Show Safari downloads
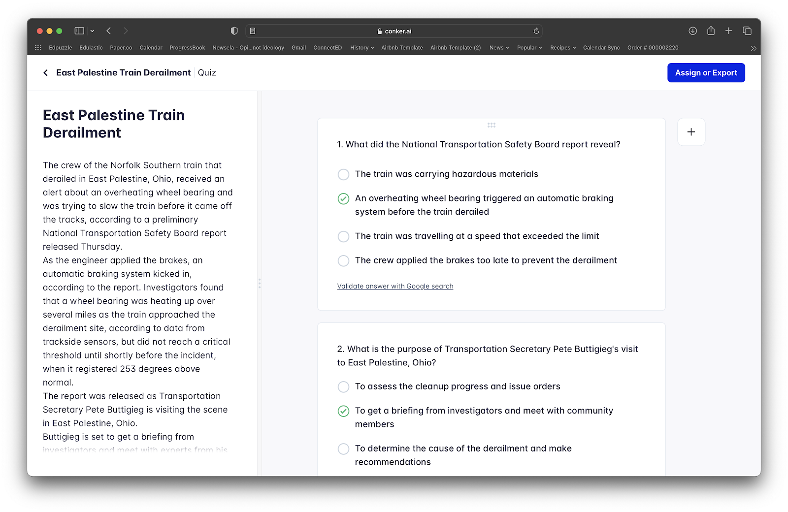The width and height of the screenshot is (788, 512). pos(692,31)
